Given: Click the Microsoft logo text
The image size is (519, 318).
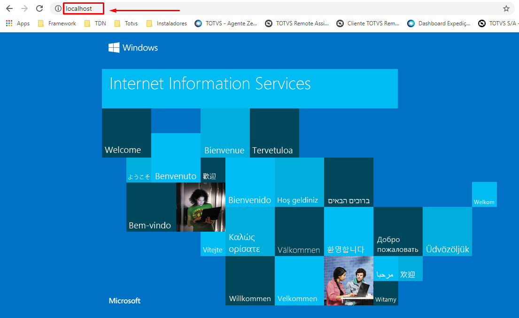Looking at the screenshot, I should [x=124, y=301].
